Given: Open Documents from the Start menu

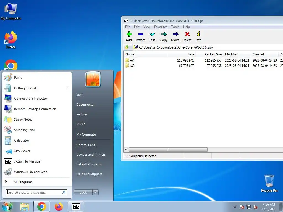Looking at the screenshot, I should point(85,105).
